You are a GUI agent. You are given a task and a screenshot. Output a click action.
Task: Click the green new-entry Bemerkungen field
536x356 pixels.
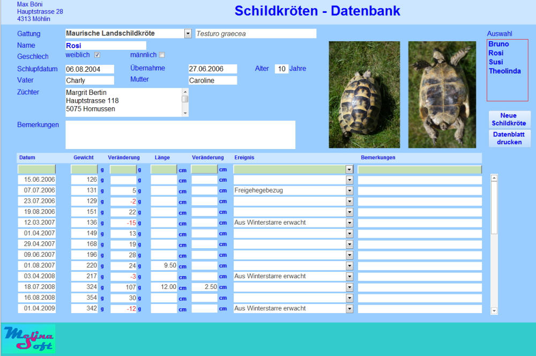(x=420, y=169)
